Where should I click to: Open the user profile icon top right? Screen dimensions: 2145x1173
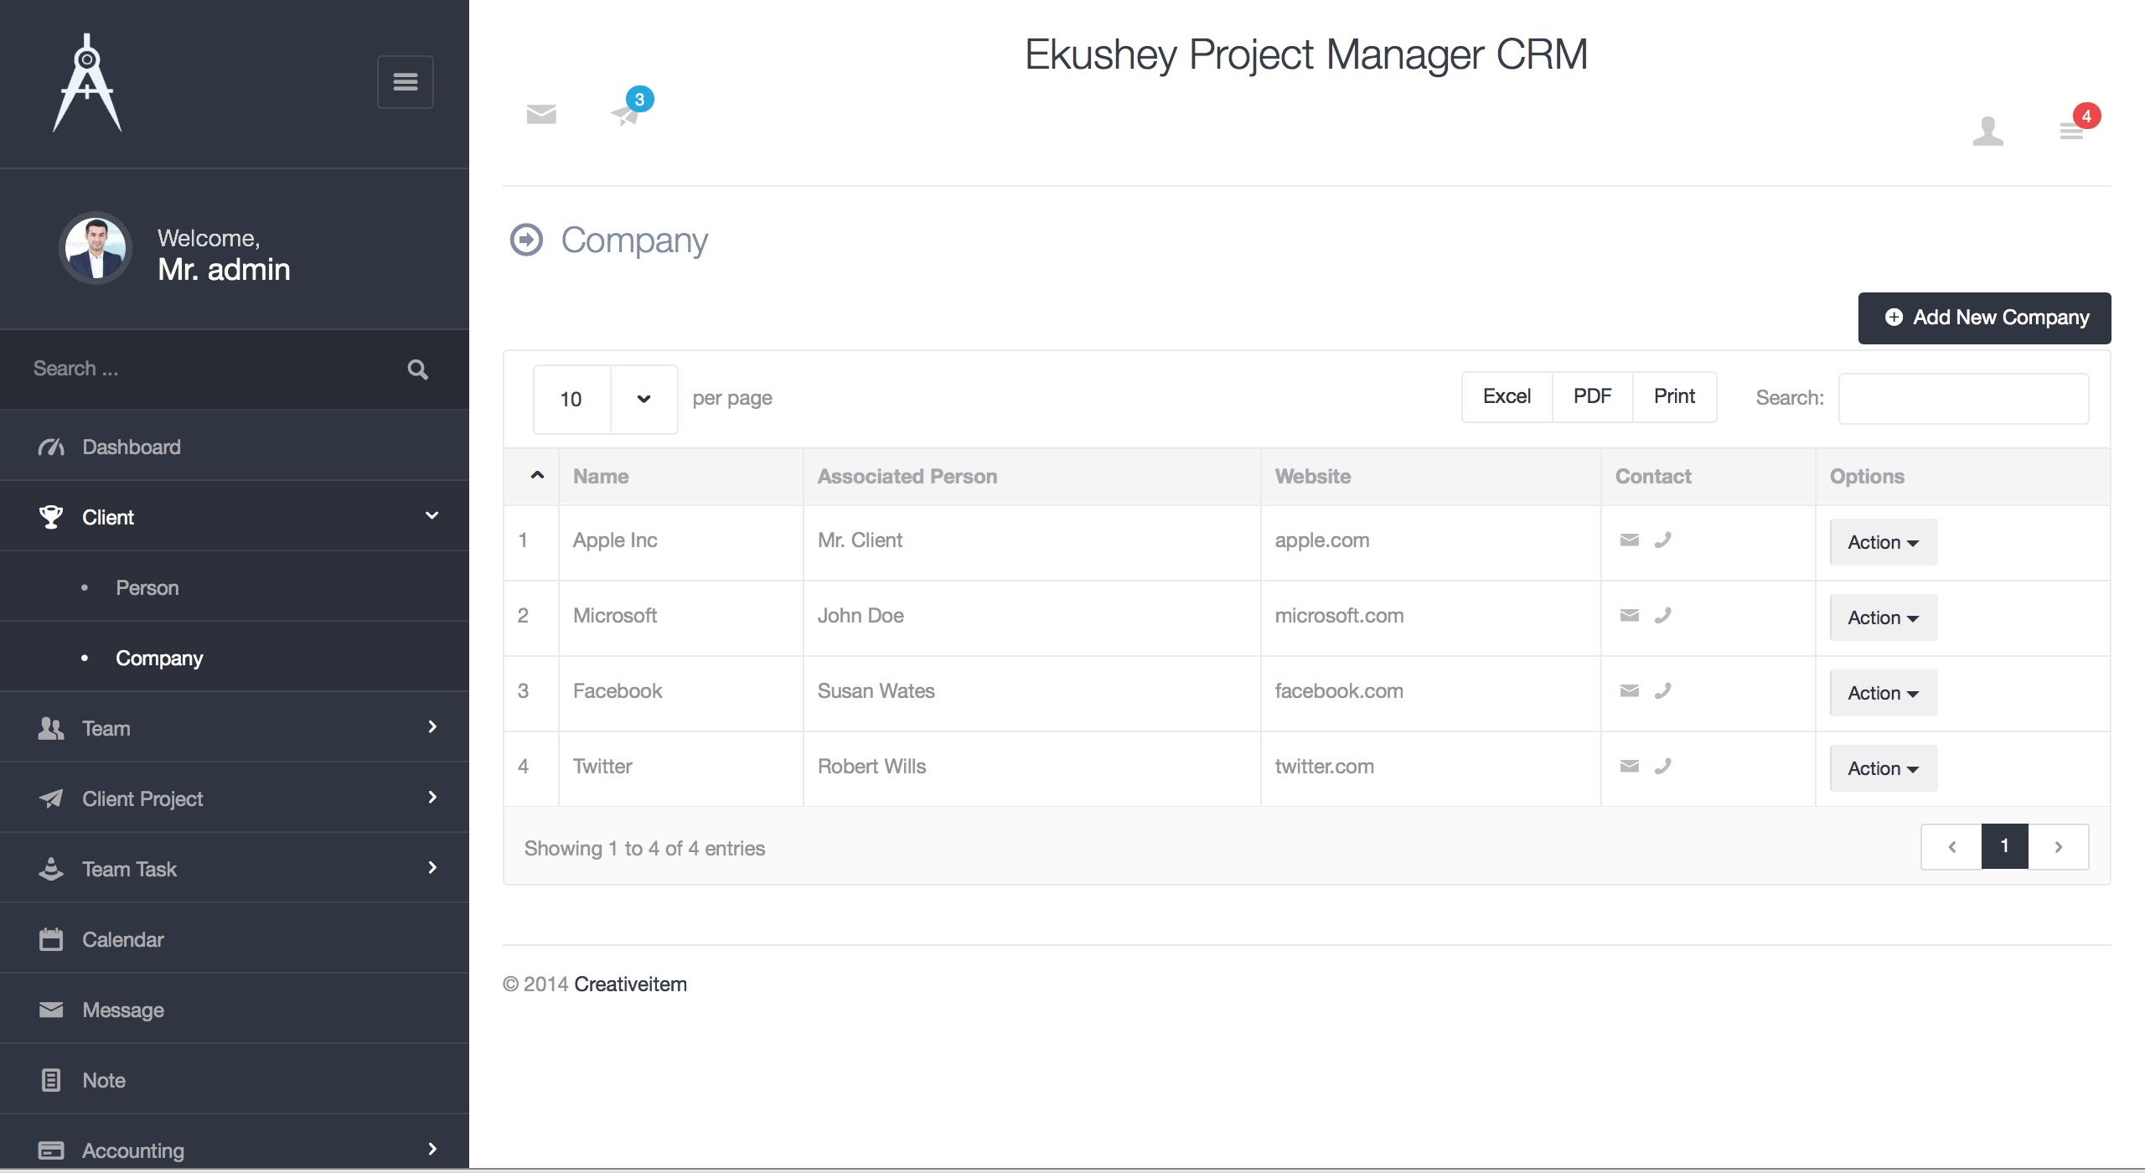[x=1988, y=132]
